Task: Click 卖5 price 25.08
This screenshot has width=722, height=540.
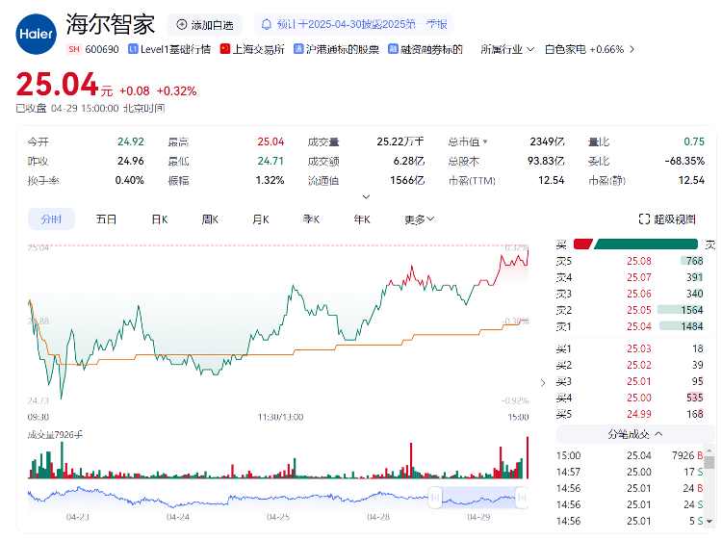Action: pyautogui.click(x=639, y=261)
